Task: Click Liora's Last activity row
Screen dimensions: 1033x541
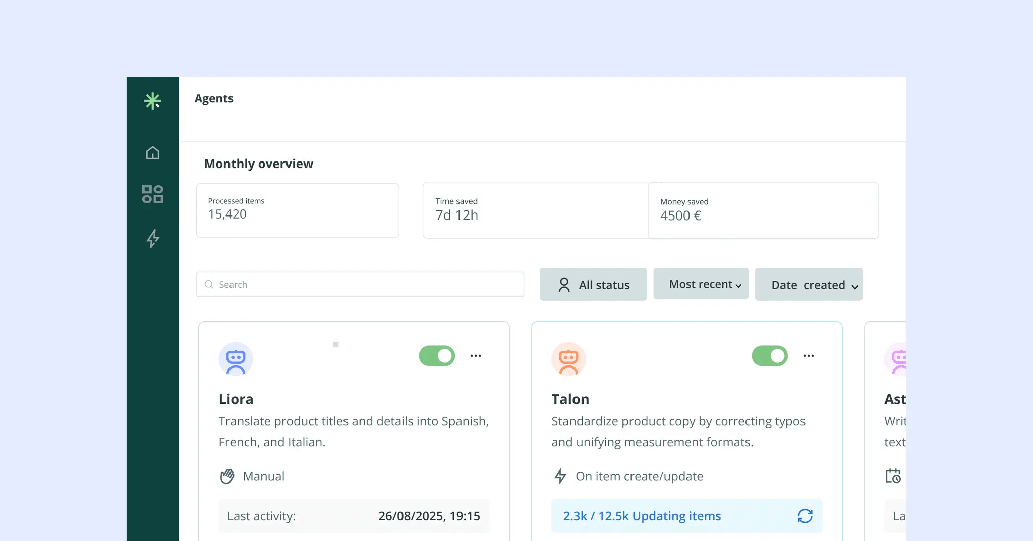Action: coord(354,516)
